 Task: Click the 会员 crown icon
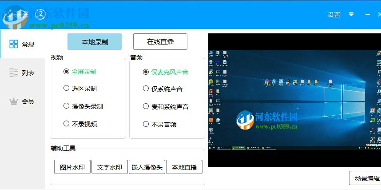click(x=14, y=101)
